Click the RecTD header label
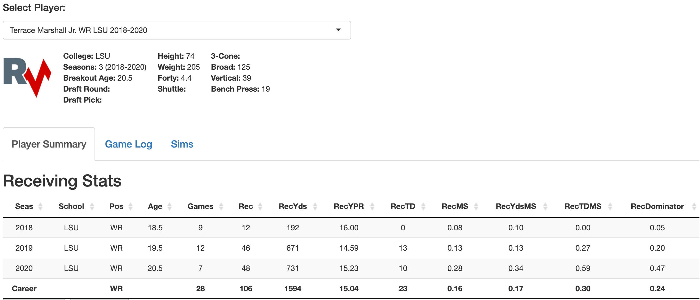Screen dimensions: 700x300 [x=403, y=206]
